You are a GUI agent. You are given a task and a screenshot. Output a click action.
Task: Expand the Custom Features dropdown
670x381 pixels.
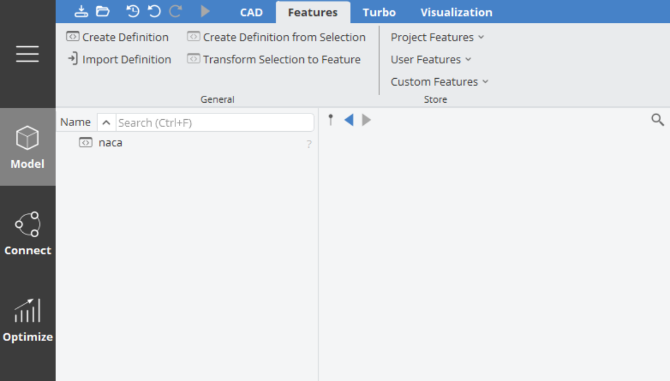[439, 82]
